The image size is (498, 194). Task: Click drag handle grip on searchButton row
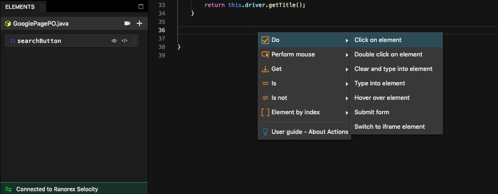tap(134, 41)
